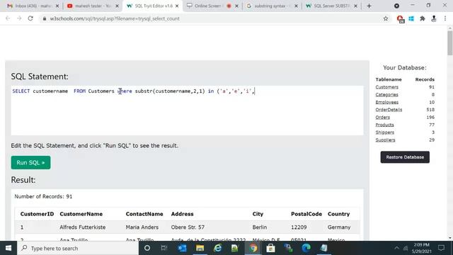This screenshot has width=453, height=255.
Task: Click 'Maria Anders' contact name cell
Action: click(x=142, y=227)
